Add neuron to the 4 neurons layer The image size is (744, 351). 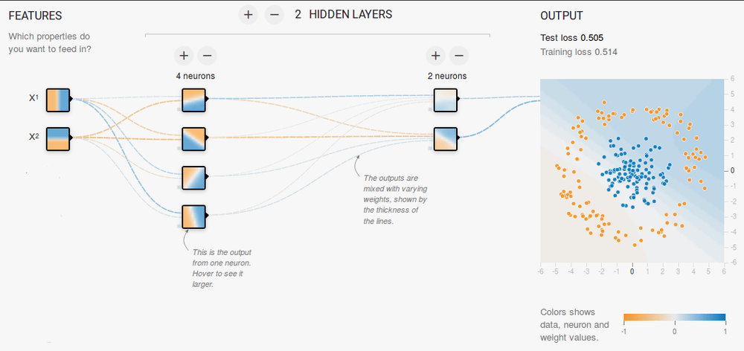pos(184,56)
